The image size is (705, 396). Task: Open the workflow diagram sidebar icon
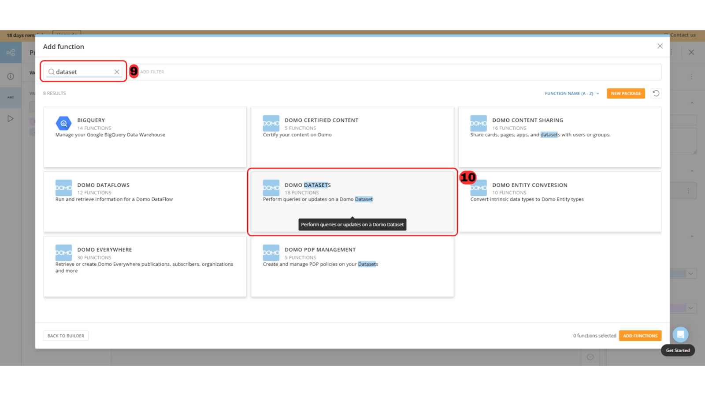click(x=11, y=53)
